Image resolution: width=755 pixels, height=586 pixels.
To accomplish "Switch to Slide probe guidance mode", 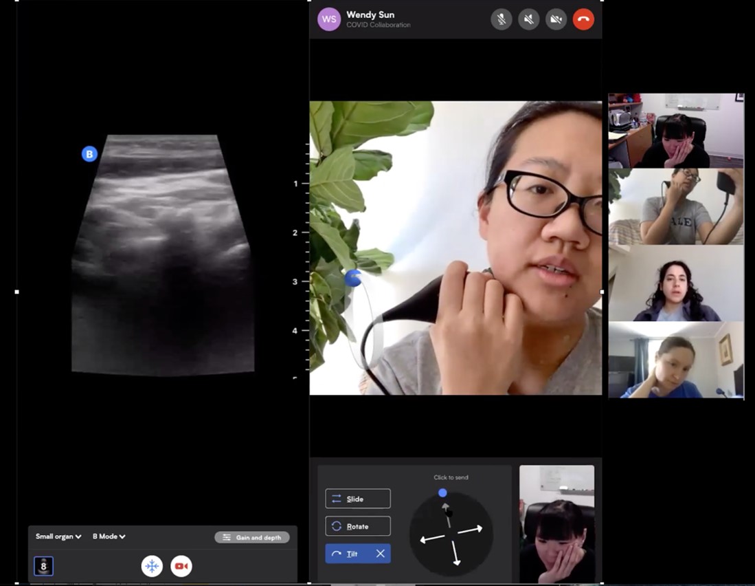I will coord(357,498).
